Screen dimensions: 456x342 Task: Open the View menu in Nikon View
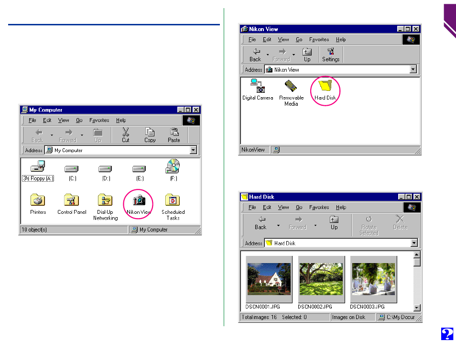click(x=283, y=40)
